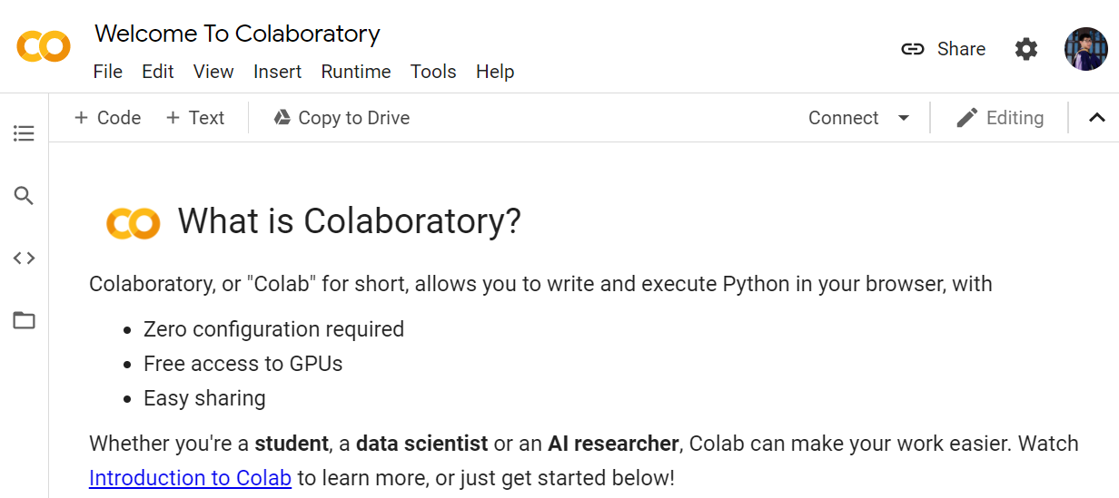1119x498 pixels.
Task: Open the Files folder icon in the sidebar
Action: point(24,320)
